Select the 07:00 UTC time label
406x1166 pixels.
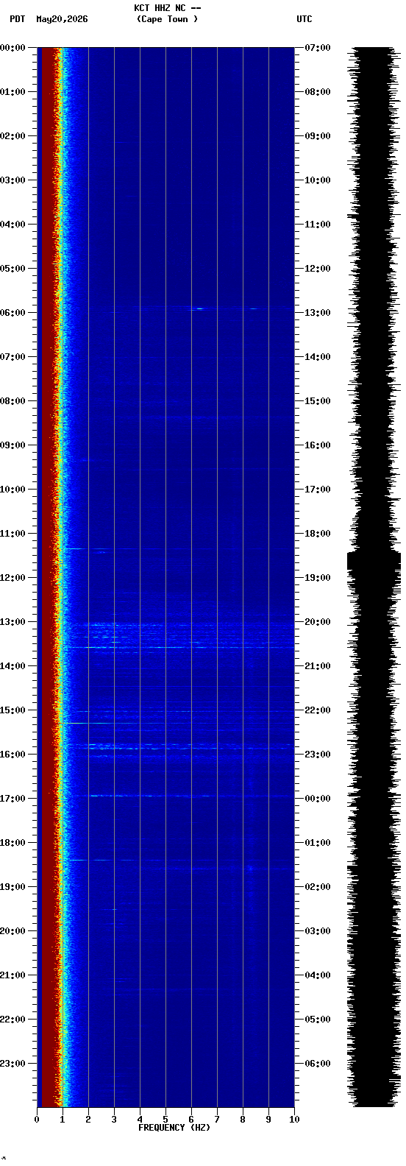pyautogui.click(x=318, y=48)
